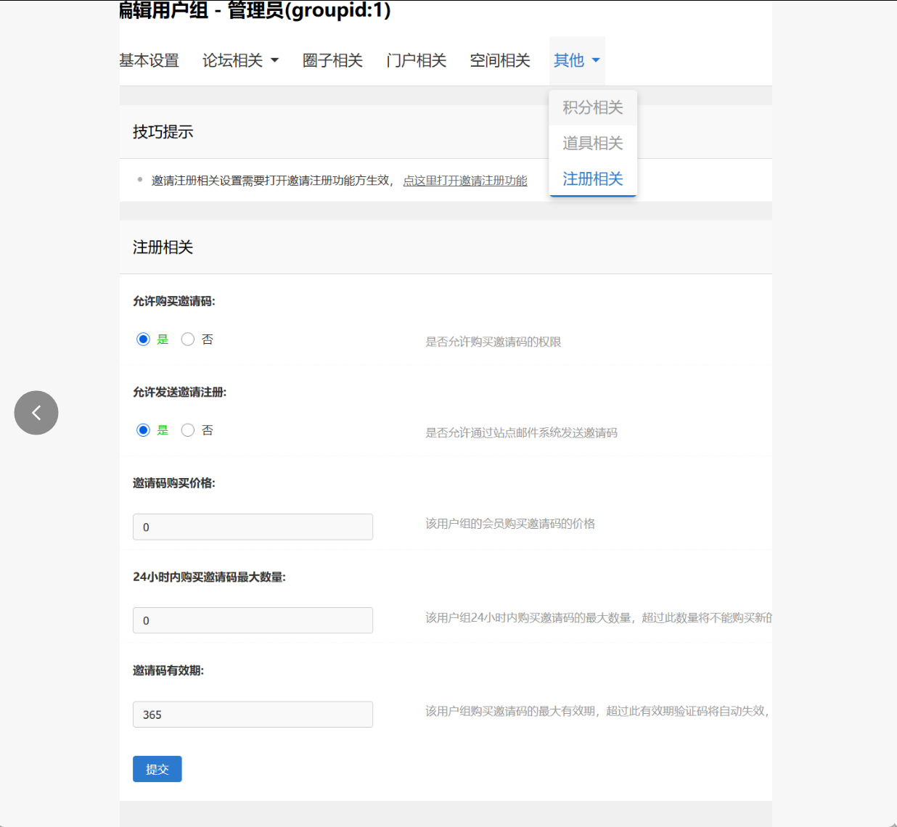
Task: Click the circular back arrow on the left
Action: 36,412
